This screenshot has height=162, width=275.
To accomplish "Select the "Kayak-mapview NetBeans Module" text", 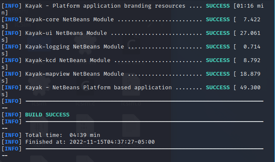I will 75,74.
